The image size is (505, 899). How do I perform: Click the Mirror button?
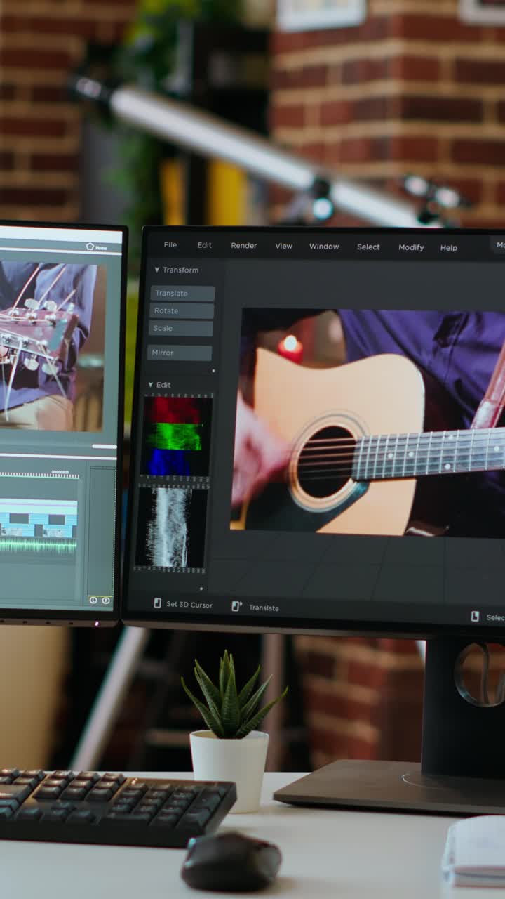(180, 353)
